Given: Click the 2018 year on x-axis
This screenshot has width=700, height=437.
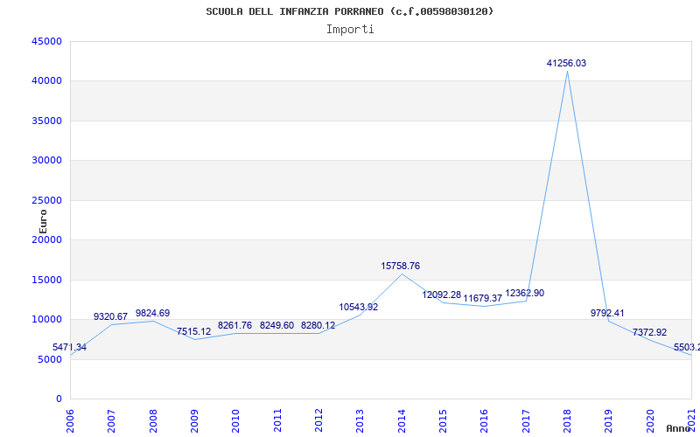Looking at the screenshot, I should pyautogui.click(x=567, y=420).
